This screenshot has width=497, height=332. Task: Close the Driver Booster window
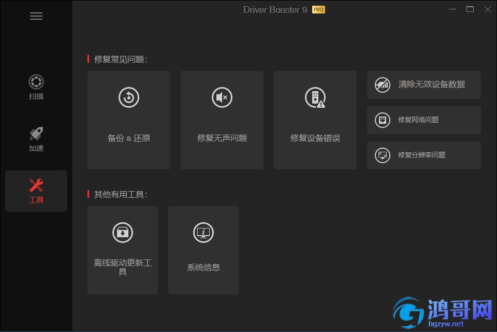(488, 9)
